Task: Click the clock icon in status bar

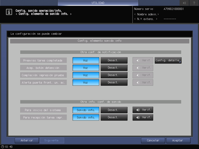Action: pos(2,147)
